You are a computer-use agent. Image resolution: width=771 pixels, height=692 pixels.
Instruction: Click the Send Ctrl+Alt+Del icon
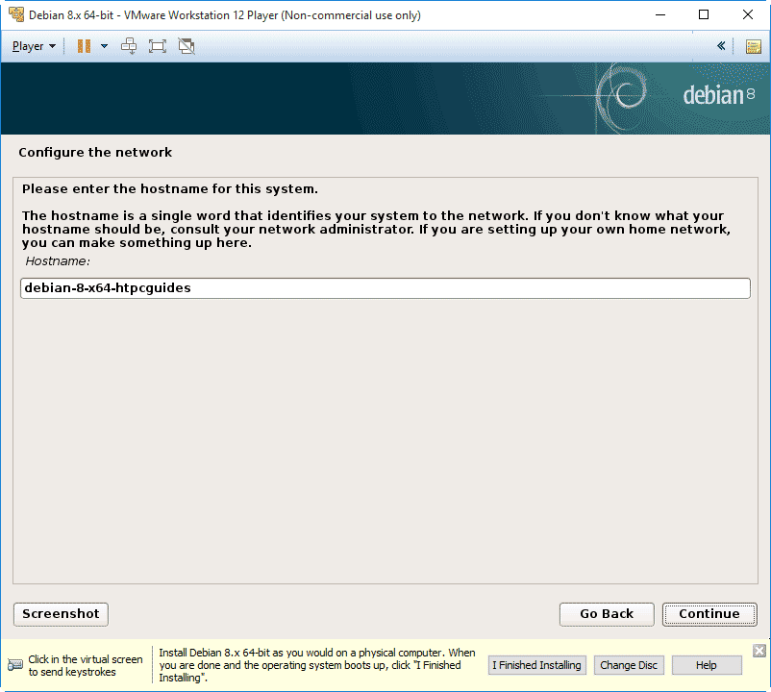point(129,46)
